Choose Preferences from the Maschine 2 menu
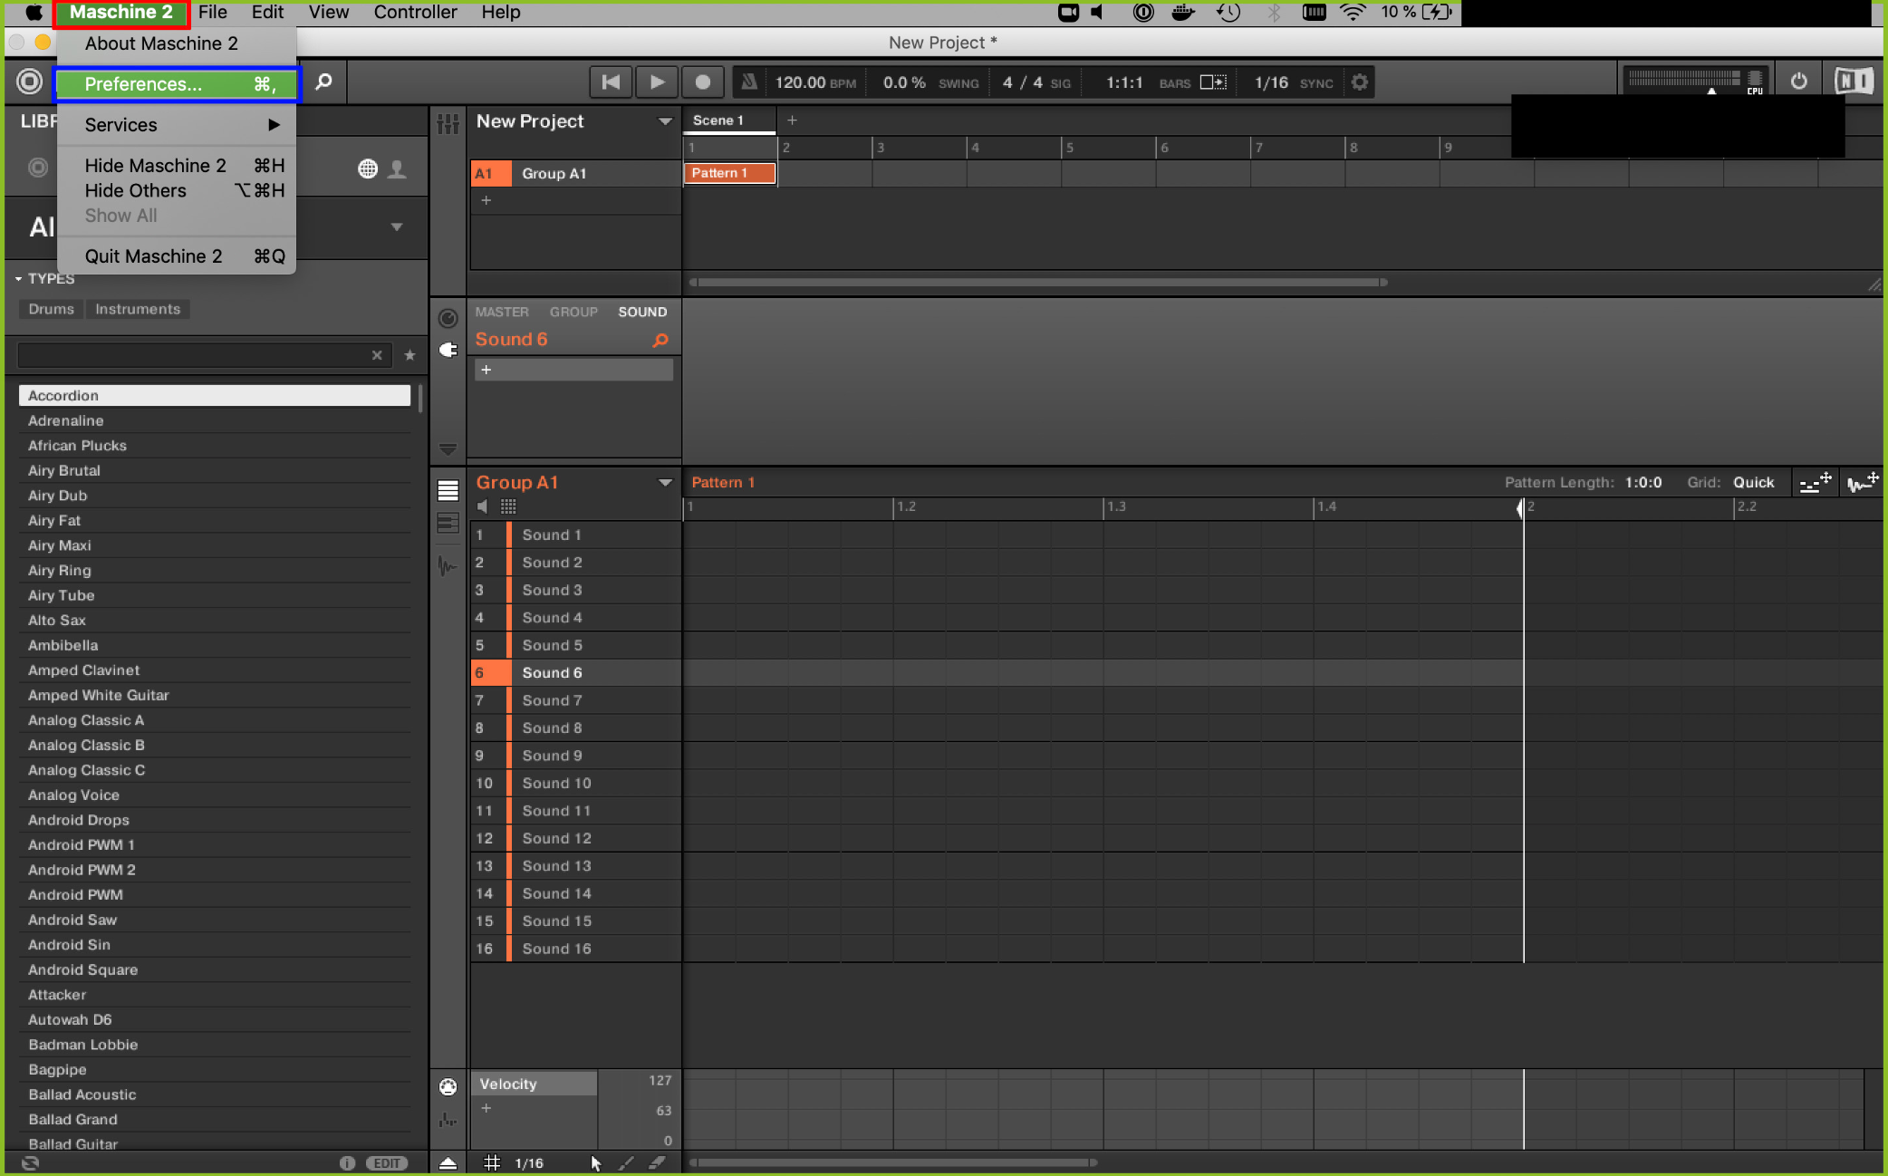The width and height of the screenshot is (1888, 1176). 177,84
